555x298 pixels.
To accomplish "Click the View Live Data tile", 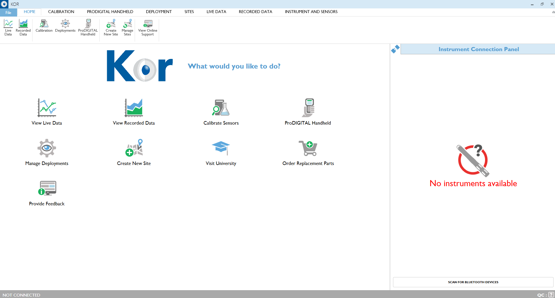I will click(x=47, y=112).
